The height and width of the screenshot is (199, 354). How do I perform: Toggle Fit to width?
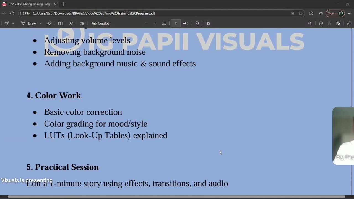[164, 23]
